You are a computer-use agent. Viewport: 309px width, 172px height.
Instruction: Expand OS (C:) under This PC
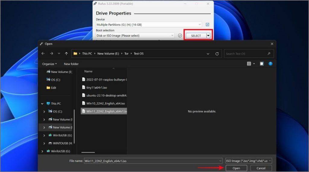click(x=44, y=111)
